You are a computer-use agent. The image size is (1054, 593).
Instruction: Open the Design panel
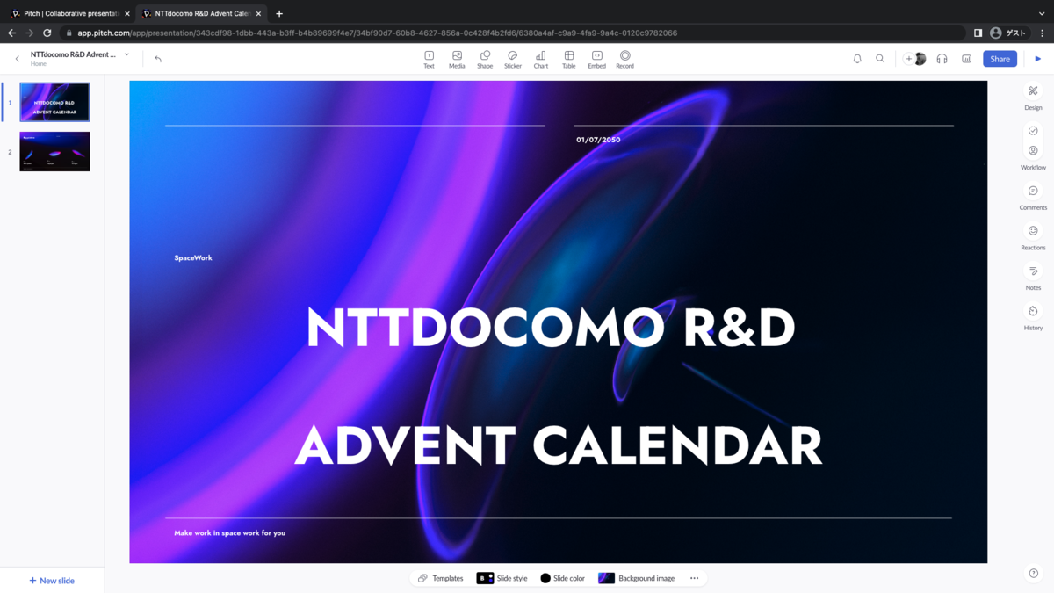[x=1033, y=97]
